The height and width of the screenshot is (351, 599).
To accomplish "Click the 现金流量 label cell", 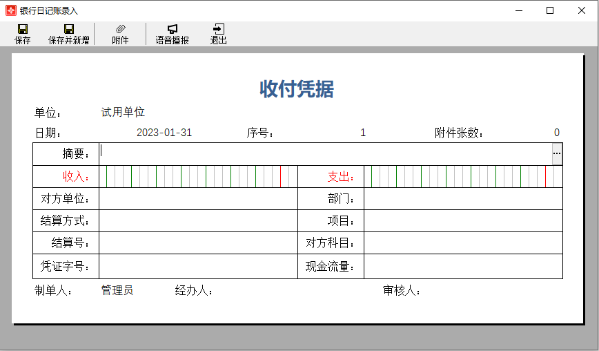I will point(331,266).
